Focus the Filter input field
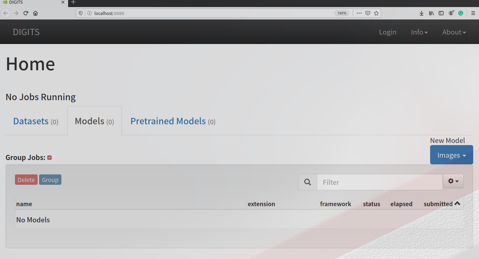 coord(380,182)
